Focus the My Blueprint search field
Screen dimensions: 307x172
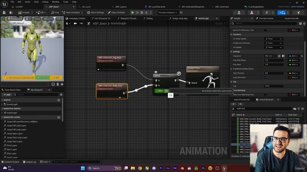(x=36, y=95)
